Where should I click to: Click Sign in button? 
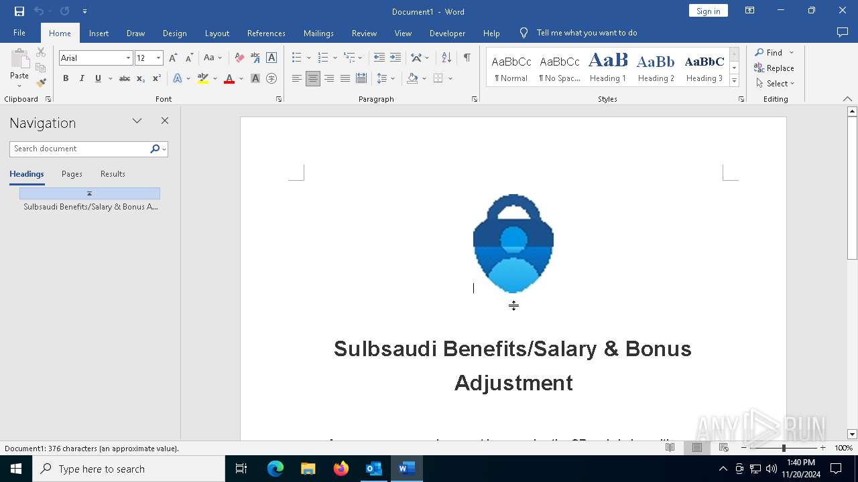click(x=708, y=11)
